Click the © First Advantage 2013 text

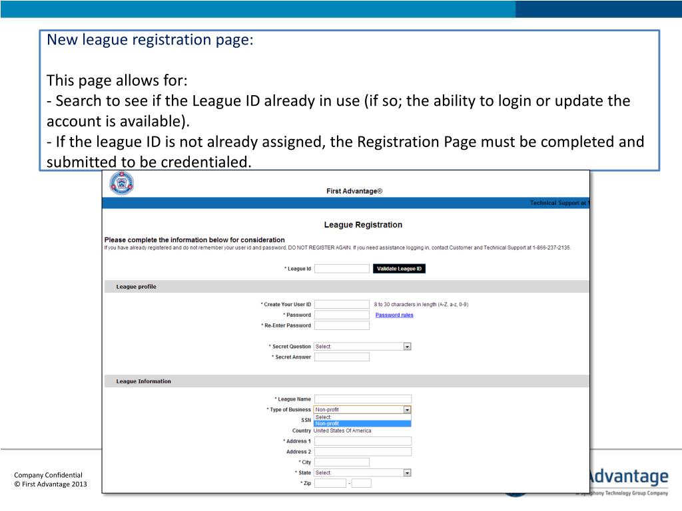pyautogui.click(x=51, y=484)
